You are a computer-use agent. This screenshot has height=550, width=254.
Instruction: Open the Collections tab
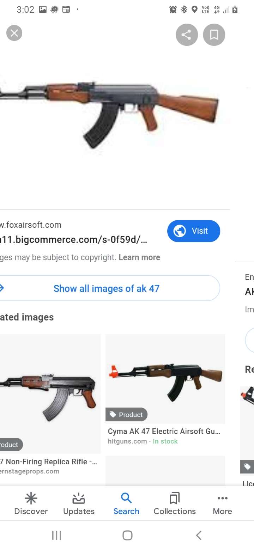(x=175, y=504)
